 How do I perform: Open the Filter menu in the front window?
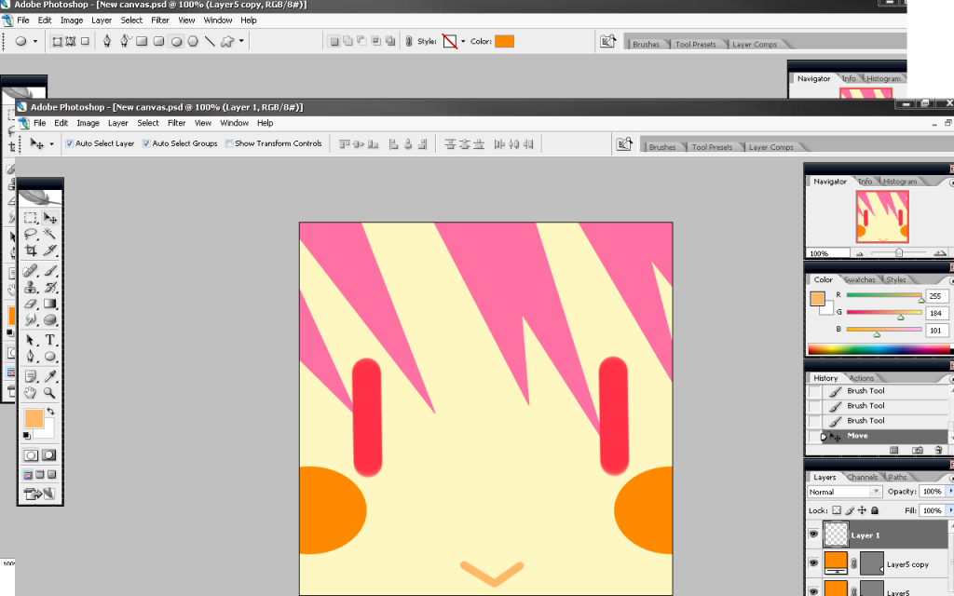tap(176, 123)
